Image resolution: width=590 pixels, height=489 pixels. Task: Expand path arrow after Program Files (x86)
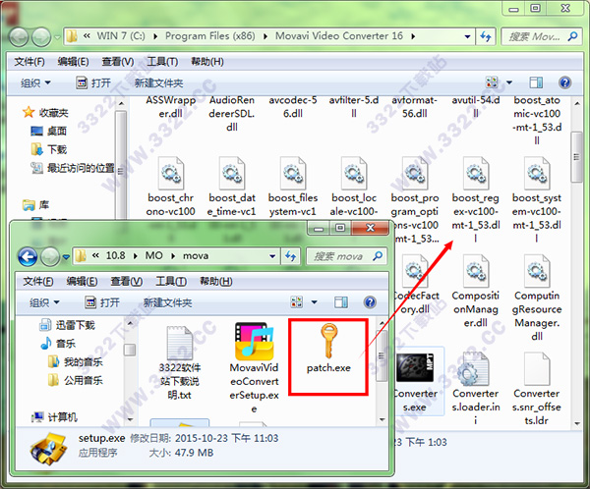(x=265, y=36)
